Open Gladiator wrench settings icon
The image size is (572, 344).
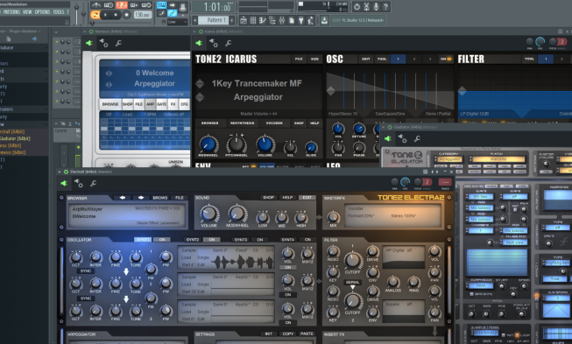[x=417, y=138]
